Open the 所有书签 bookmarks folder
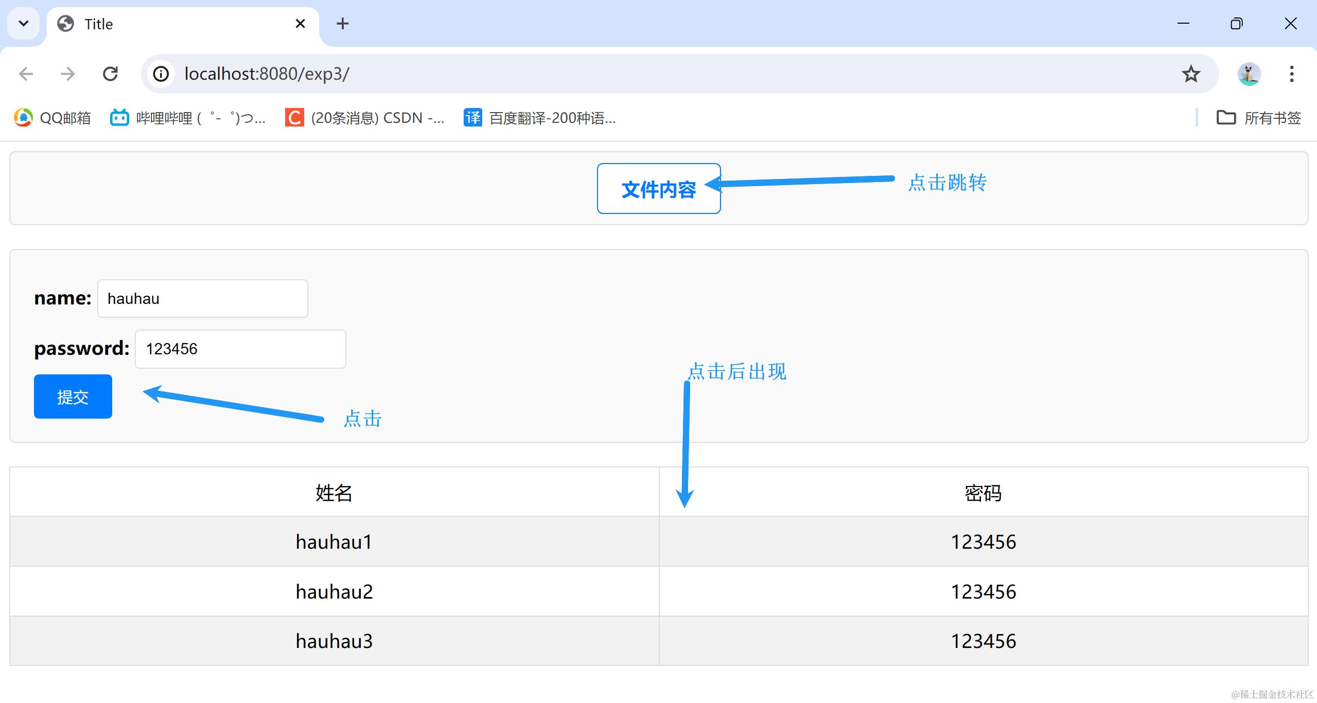 (1259, 118)
